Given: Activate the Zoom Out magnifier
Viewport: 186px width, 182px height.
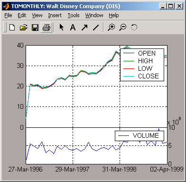Looking at the screenshot, I should (123, 27).
